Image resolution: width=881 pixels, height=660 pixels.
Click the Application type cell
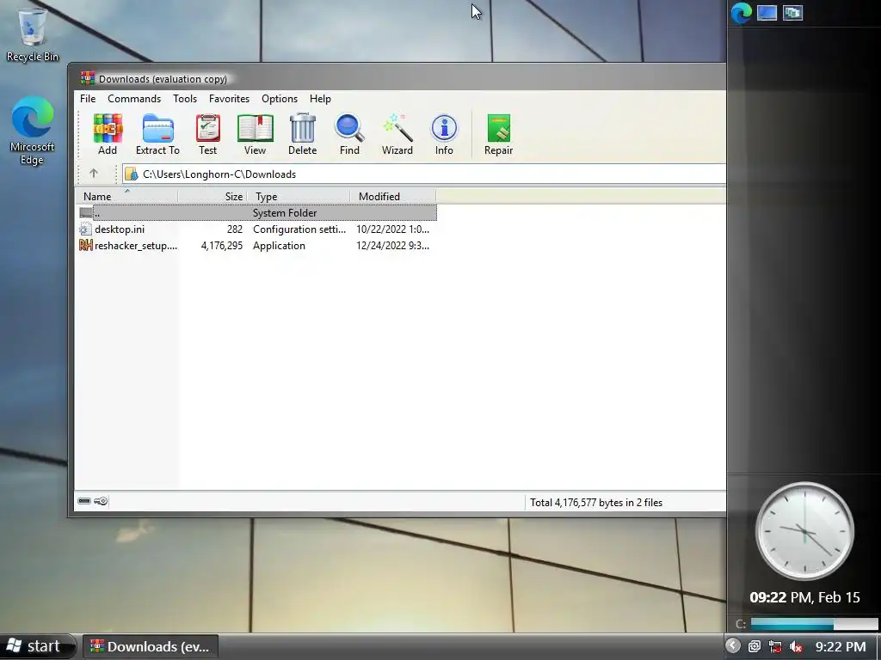[280, 245]
